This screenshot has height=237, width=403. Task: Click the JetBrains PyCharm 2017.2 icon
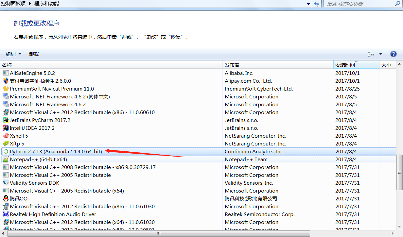tap(6, 120)
